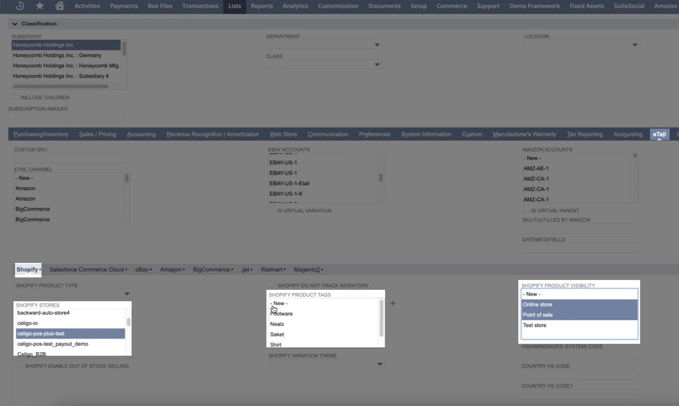Select Nealz product tag

coord(323,324)
